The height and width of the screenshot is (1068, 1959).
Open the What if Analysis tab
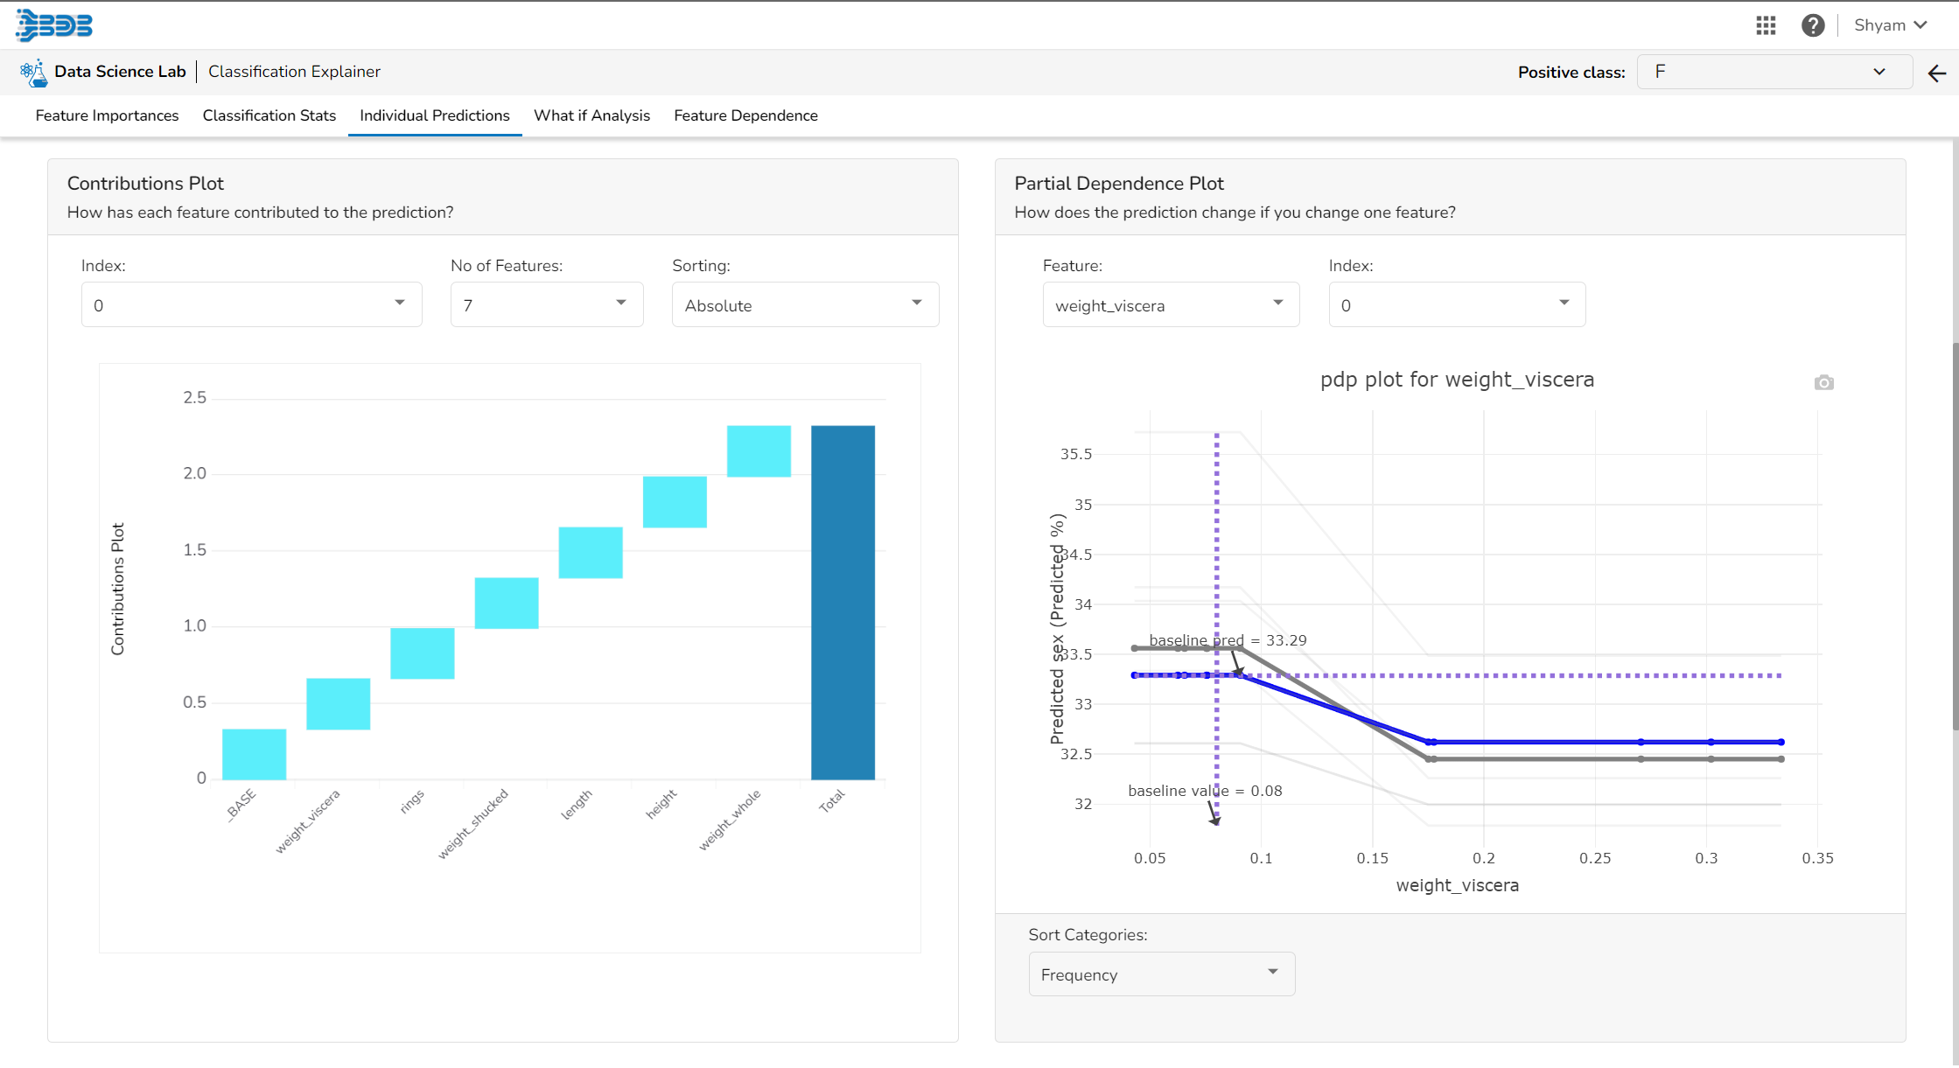tap(591, 115)
